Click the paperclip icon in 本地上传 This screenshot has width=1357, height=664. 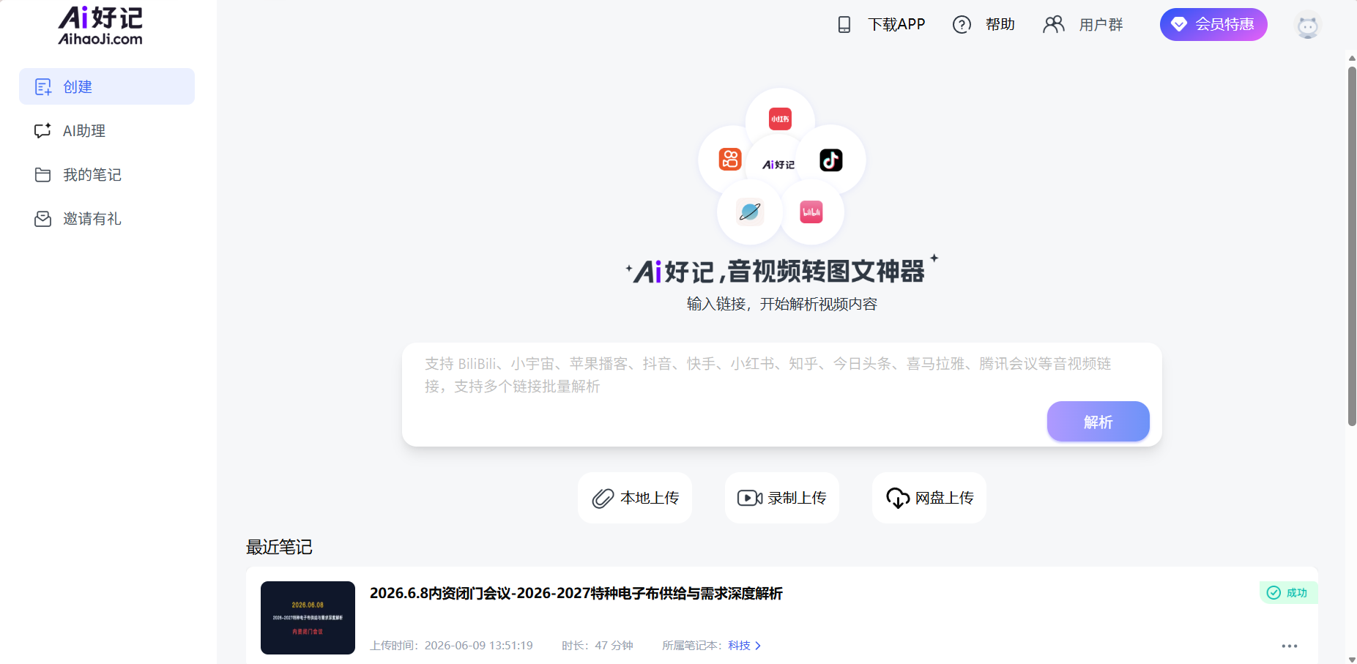603,499
